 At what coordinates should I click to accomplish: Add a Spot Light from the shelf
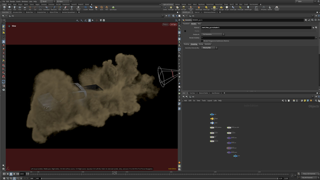(177, 8)
